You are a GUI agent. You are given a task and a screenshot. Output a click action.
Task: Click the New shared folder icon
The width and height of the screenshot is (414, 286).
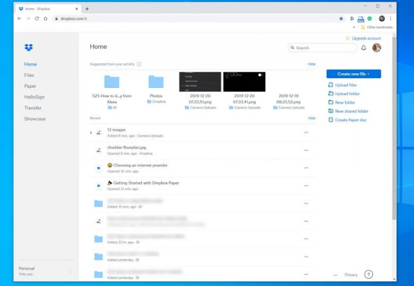tap(331, 111)
